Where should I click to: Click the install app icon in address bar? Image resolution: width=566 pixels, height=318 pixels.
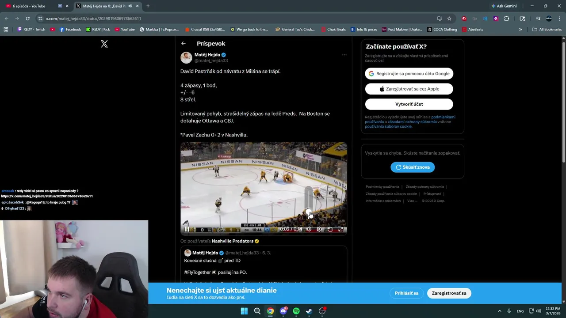440,19
